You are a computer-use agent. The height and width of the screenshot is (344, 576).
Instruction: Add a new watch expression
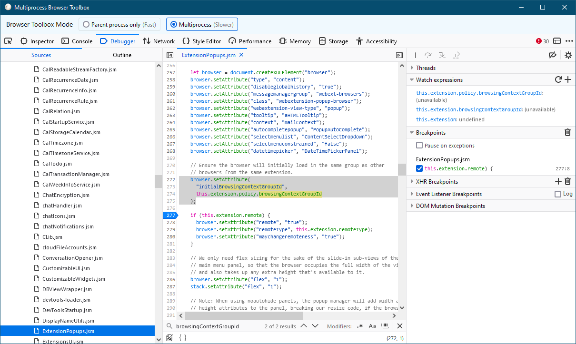(x=568, y=80)
